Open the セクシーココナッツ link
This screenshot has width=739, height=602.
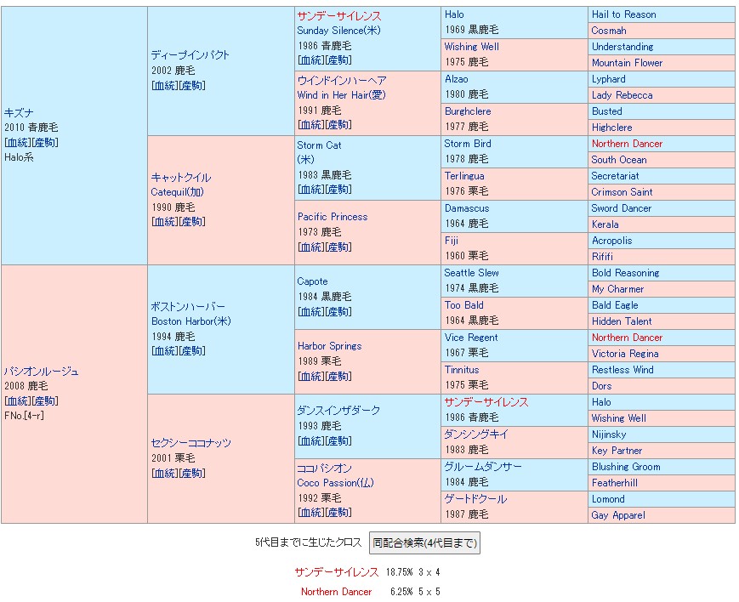190,442
